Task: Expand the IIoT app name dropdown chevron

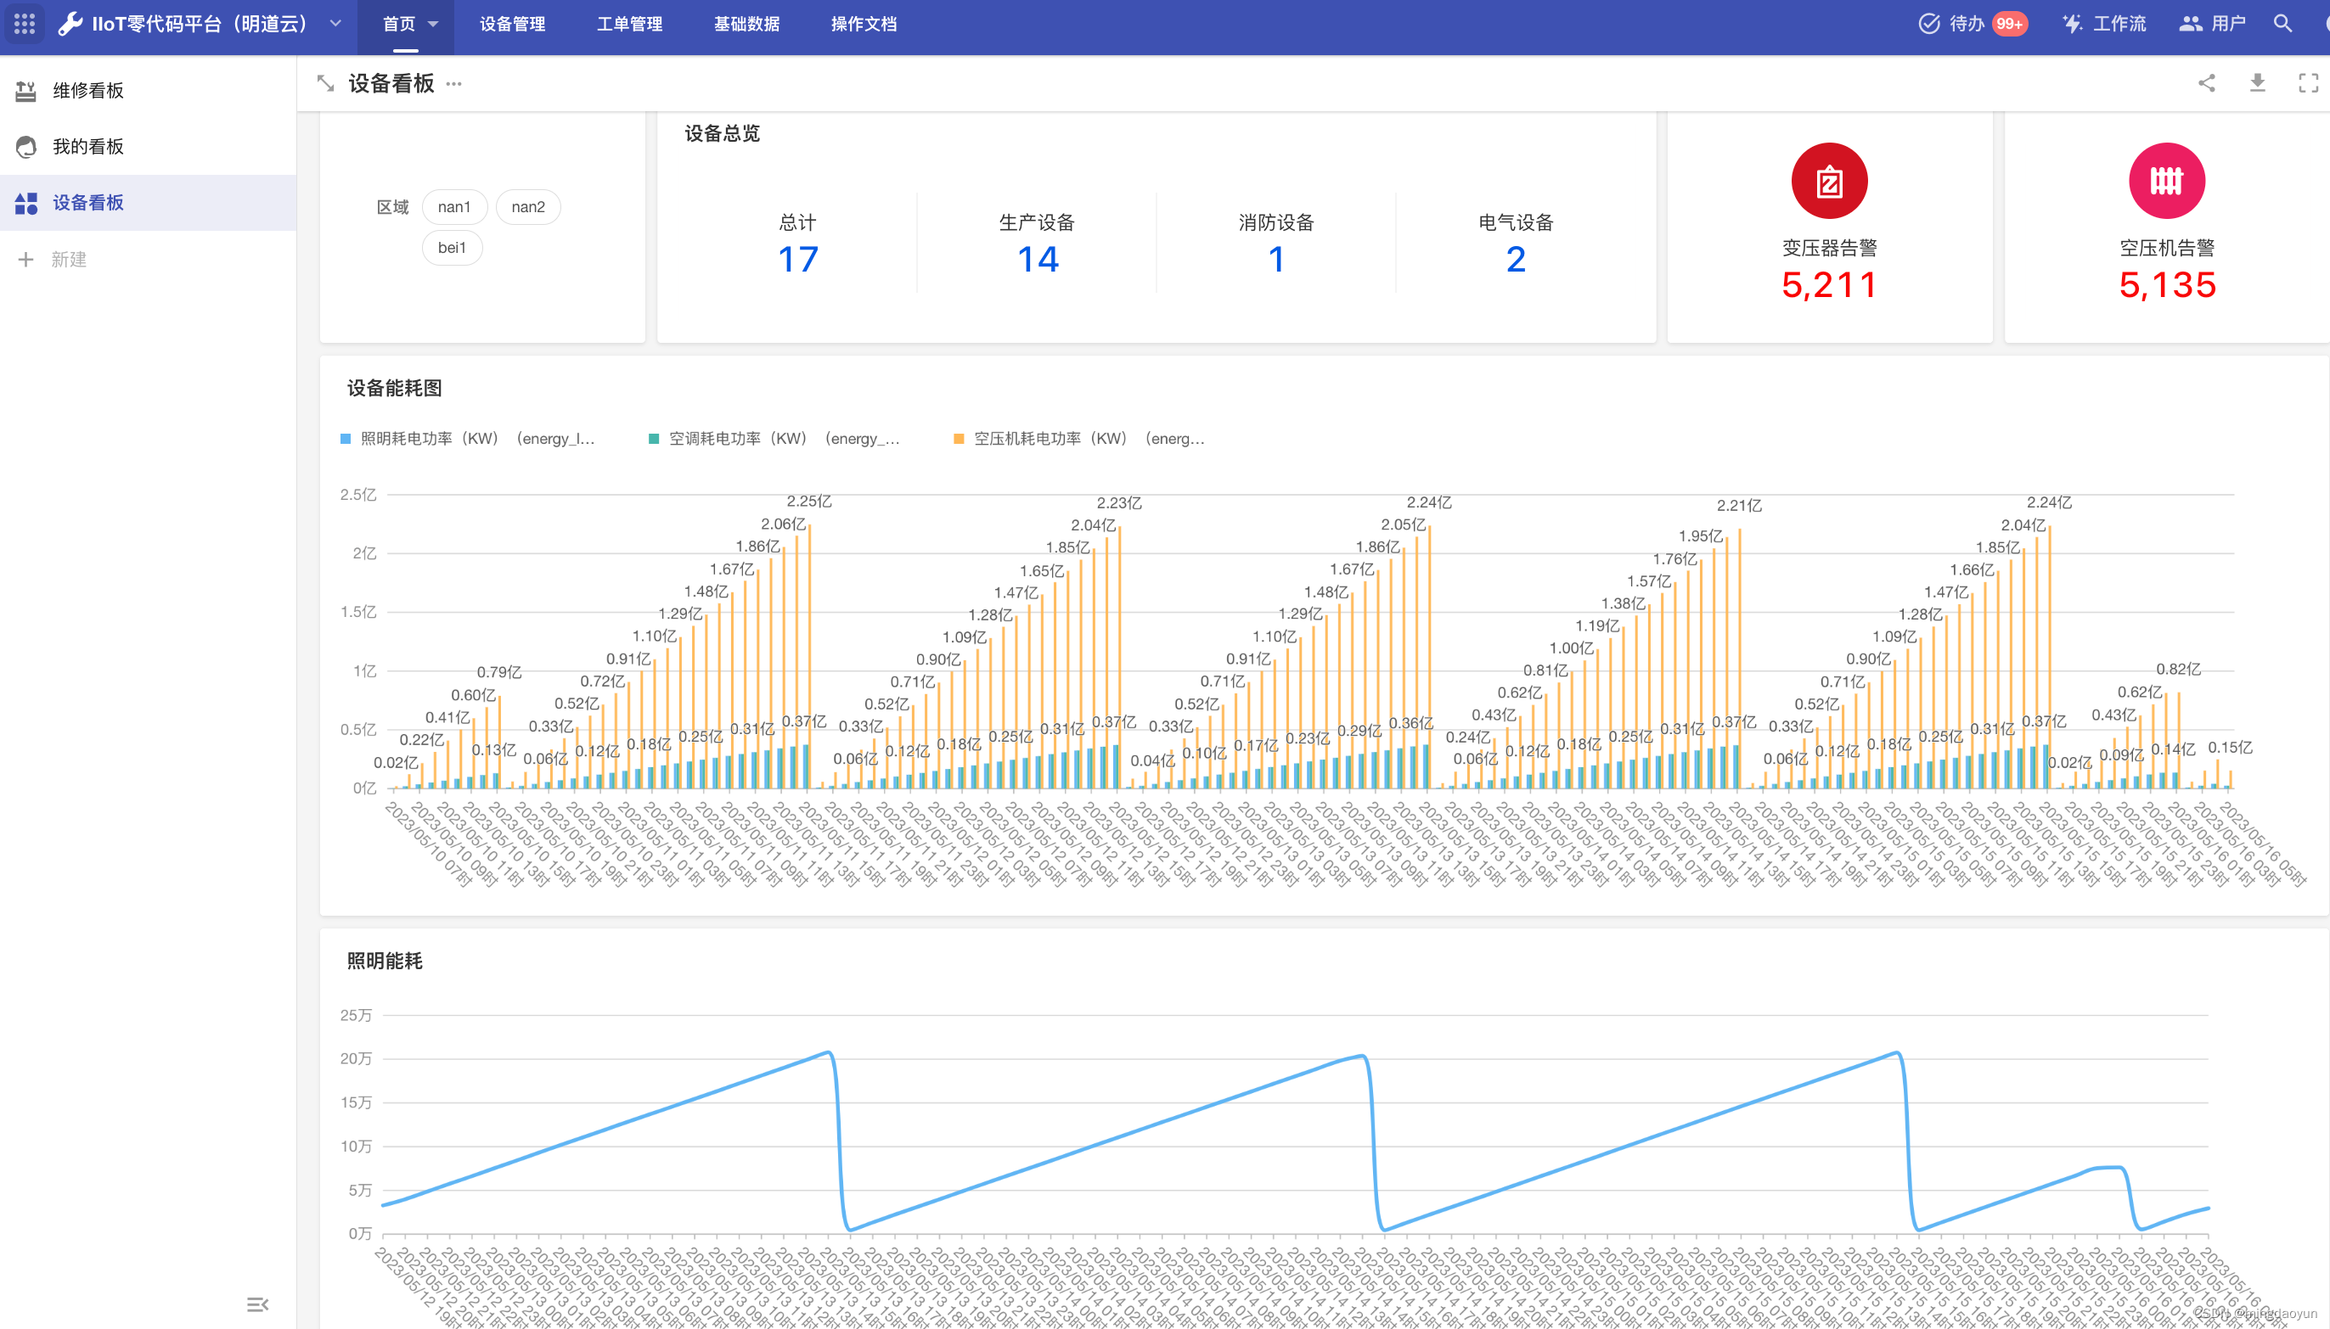Action: [335, 24]
